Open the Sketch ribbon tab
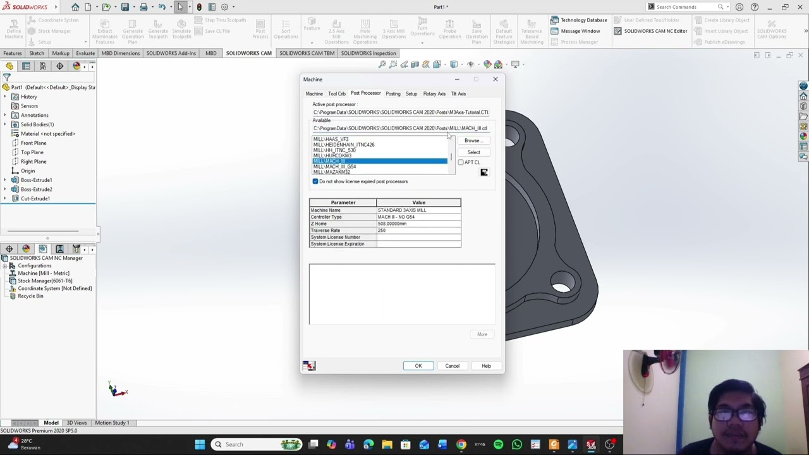809x455 pixels. coord(37,53)
